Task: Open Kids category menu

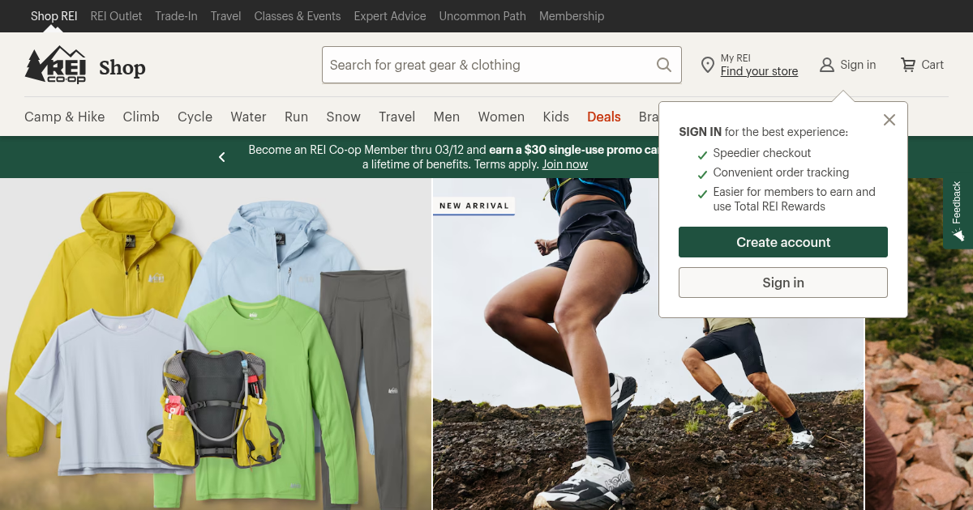Action: point(555,117)
